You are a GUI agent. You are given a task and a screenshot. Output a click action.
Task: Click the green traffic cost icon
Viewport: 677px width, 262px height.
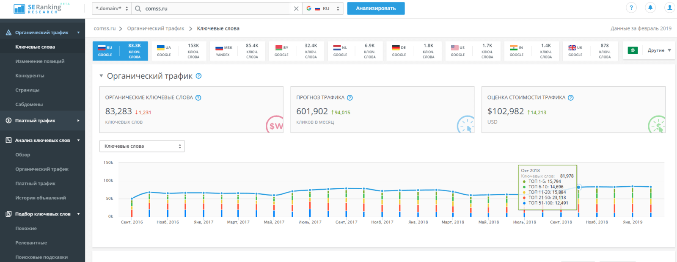click(657, 125)
